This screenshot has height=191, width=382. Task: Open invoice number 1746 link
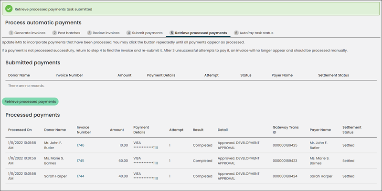point(80,145)
